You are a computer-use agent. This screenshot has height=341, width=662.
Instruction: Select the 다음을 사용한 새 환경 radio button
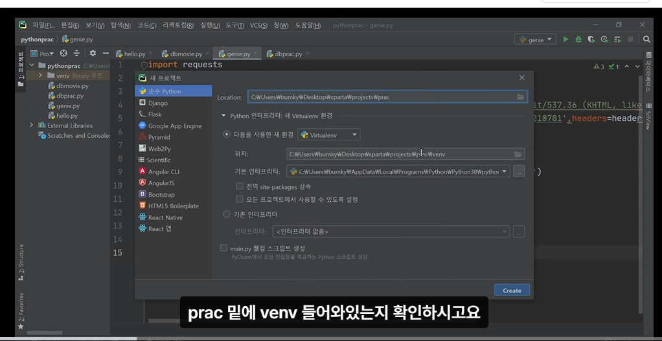(227, 135)
